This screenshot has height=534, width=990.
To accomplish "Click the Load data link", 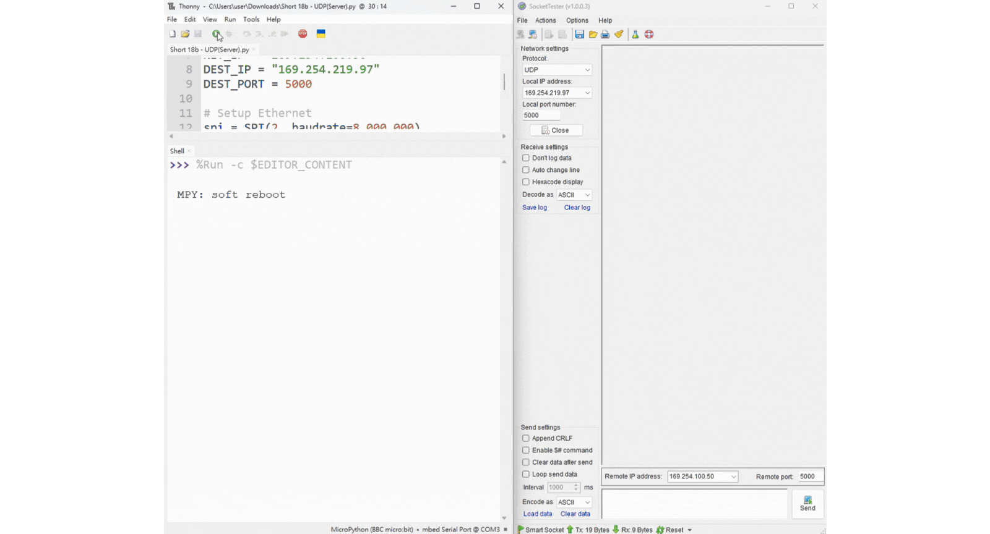I will tap(538, 514).
